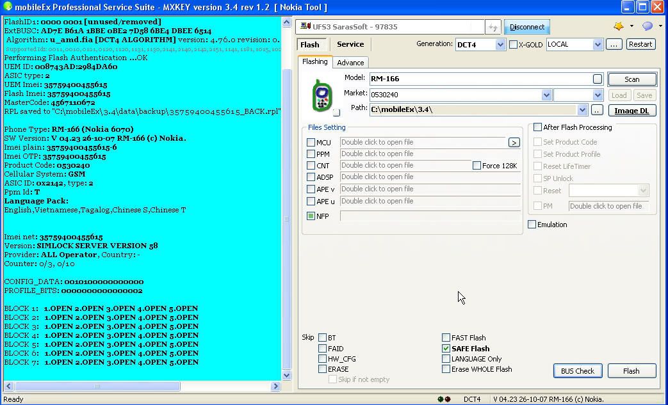
Task: Enable Skip HW_CFG checkbox
Action: click(323, 359)
